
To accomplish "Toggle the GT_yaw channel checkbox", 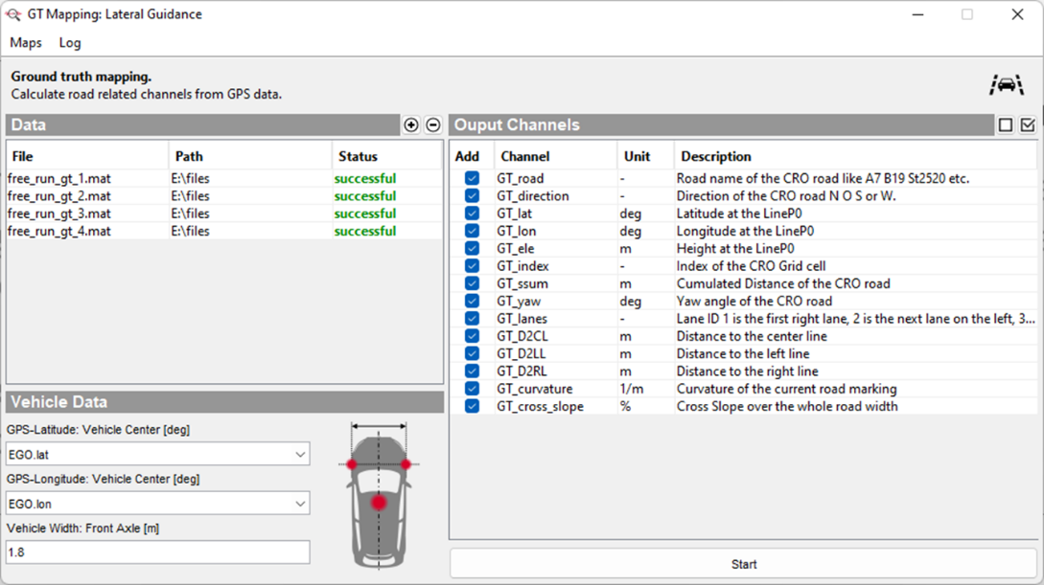I will (472, 301).
